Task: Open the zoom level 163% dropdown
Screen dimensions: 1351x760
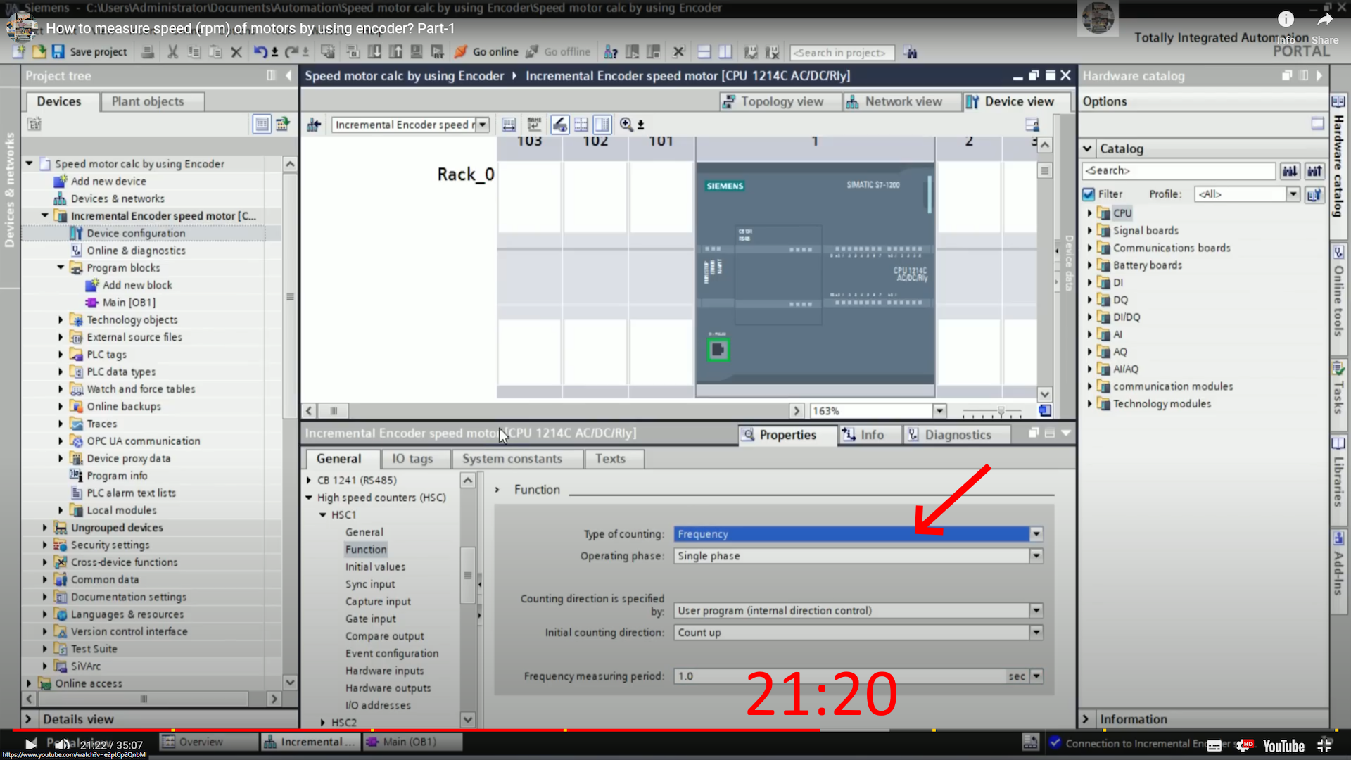Action: 939,411
